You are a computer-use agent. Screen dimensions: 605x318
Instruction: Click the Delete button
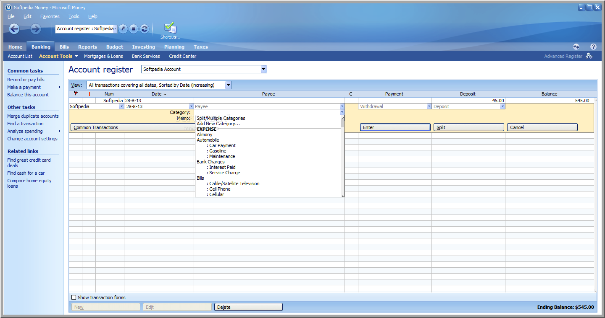point(248,307)
